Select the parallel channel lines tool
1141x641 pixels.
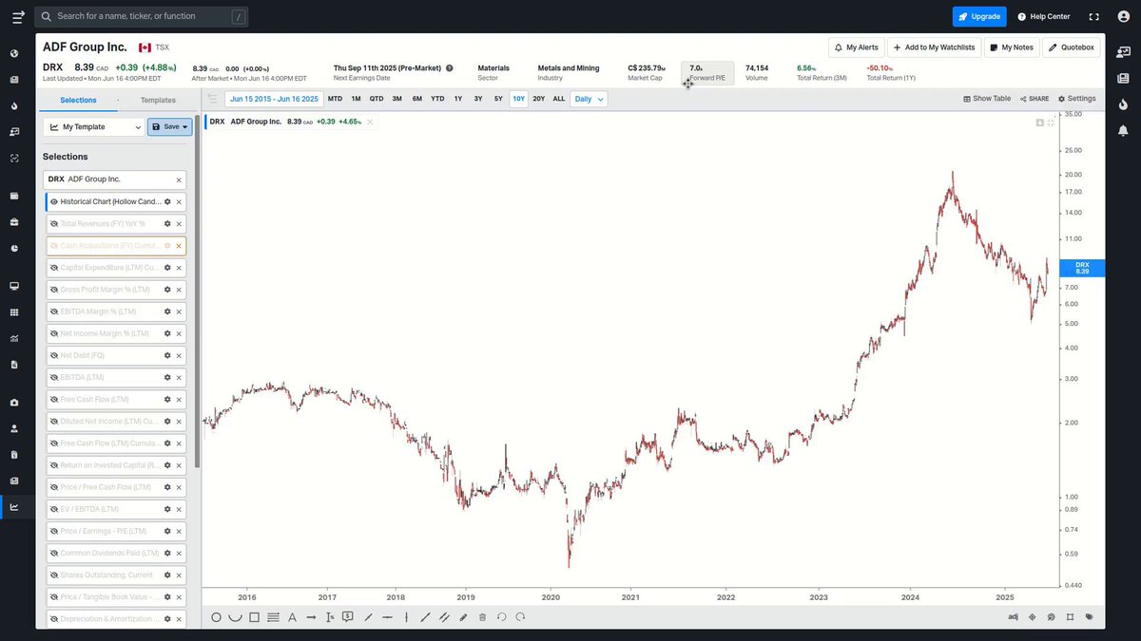click(444, 617)
